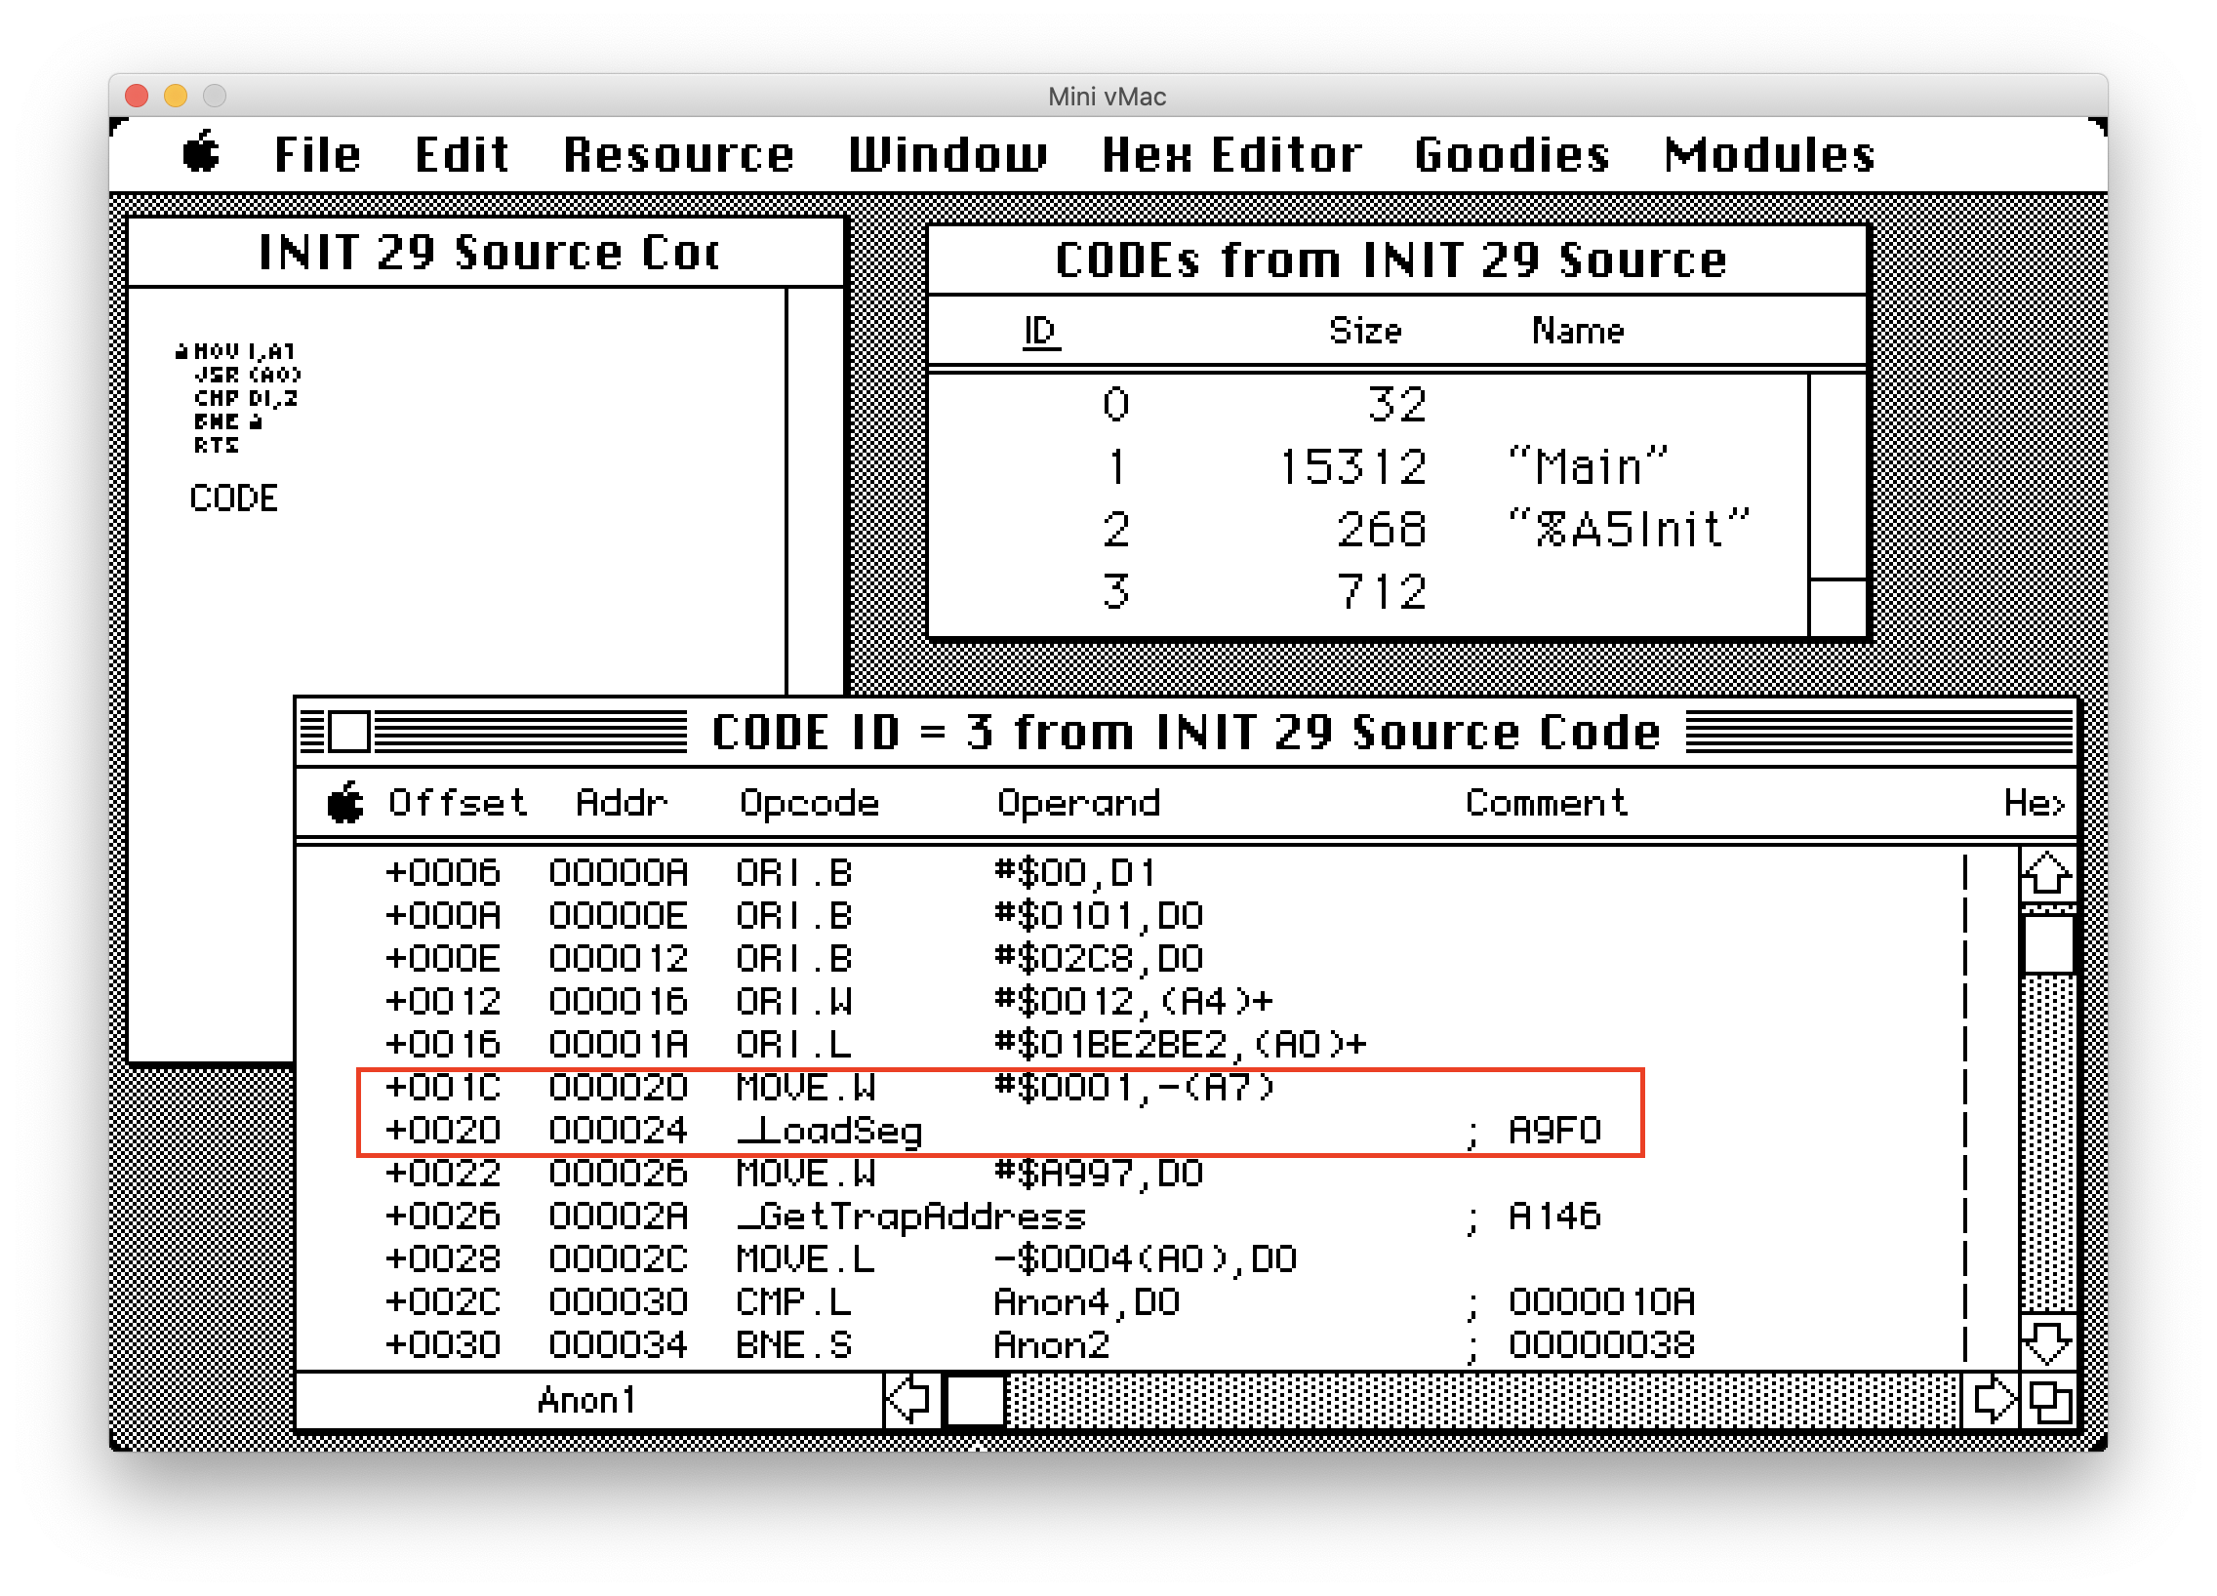2217x1596 pixels.
Task: Click the Addr column header
Action: (x=621, y=803)
